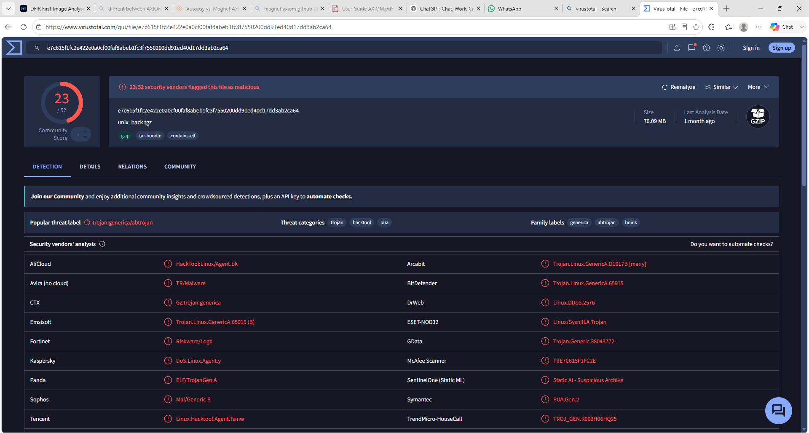Click the gzip tag
The image size is (809, 433).
(125, 136)
